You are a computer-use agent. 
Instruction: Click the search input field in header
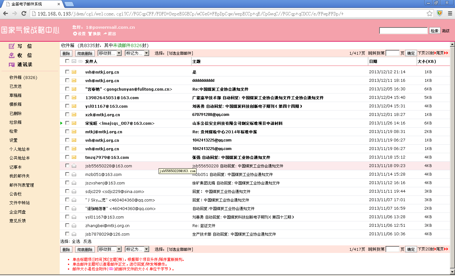pyautogui.click(x=403, y=31)
